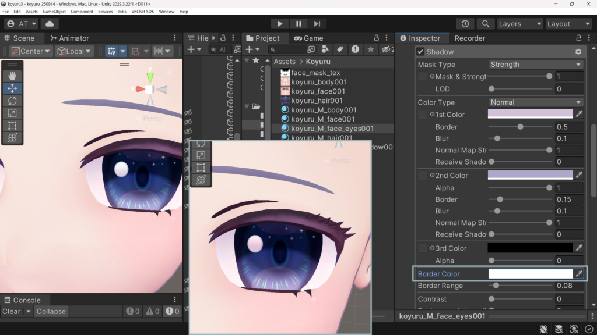Toggle console error messages filter
This screenshot has height=335, width=597.
[x=173, y=311]
